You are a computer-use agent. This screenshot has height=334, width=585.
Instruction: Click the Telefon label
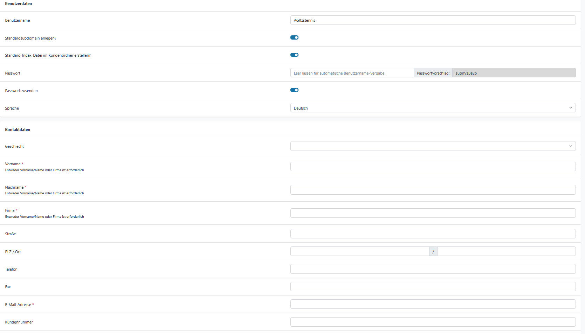coord(11,269)
